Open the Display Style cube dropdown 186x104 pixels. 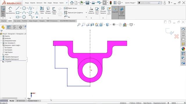point(110,25)
